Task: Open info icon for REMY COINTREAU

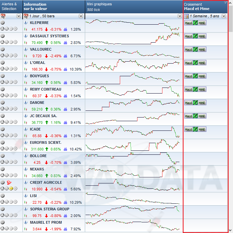Action: pos(26,89)
